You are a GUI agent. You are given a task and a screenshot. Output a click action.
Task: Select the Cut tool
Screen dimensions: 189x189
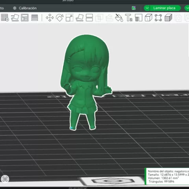pos(89,18)
